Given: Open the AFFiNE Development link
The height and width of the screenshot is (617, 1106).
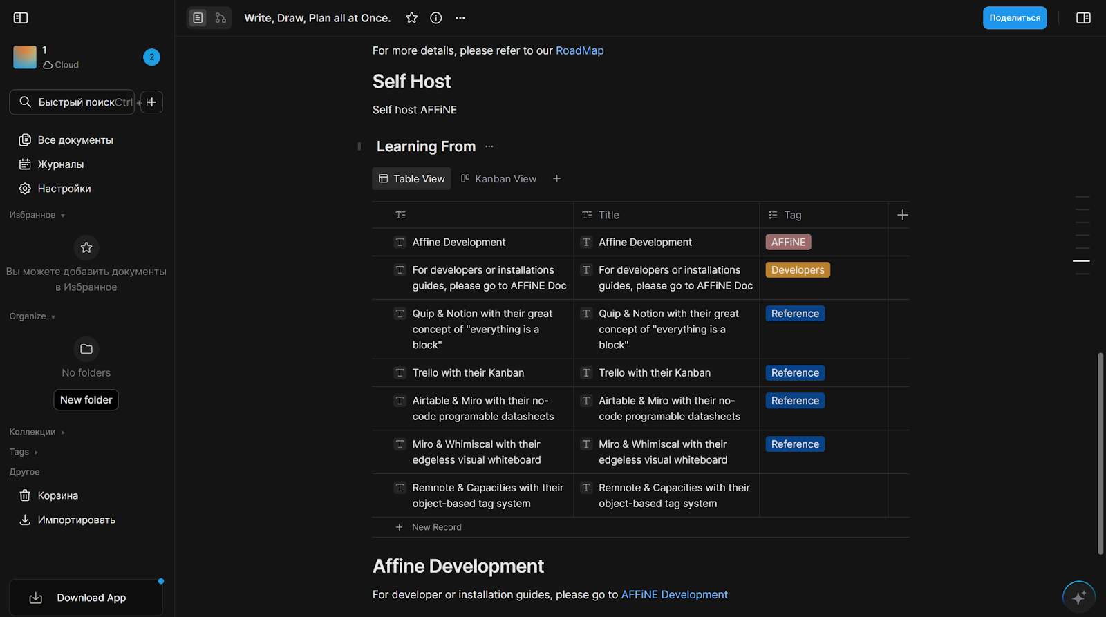Looking at the screenshot, I should (x=674, y=595).
